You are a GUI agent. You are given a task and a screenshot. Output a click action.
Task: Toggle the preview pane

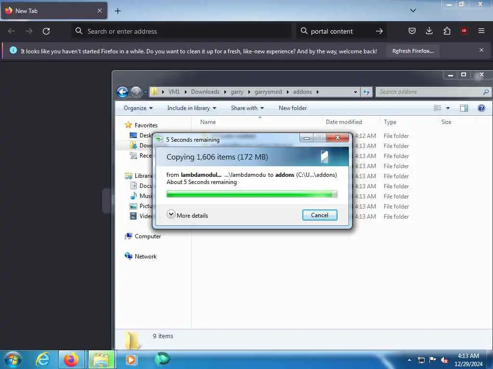tap(464, 108)
